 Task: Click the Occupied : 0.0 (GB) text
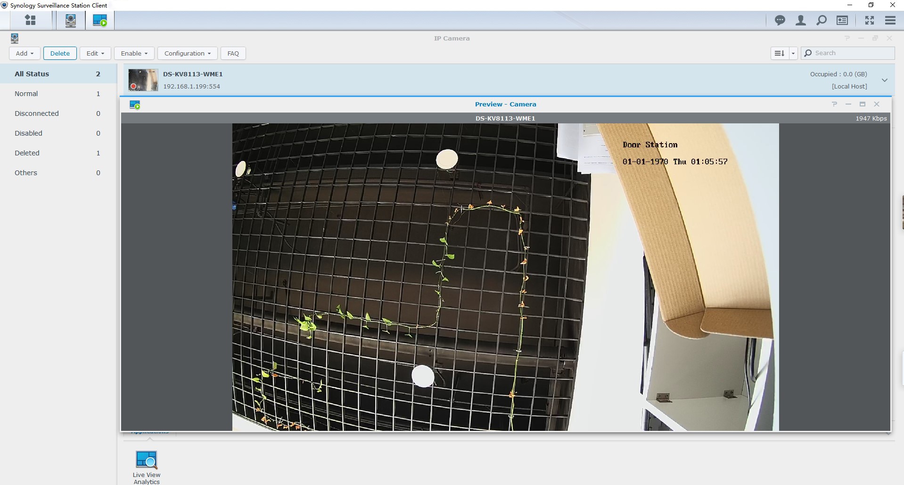tap(838, 74)
